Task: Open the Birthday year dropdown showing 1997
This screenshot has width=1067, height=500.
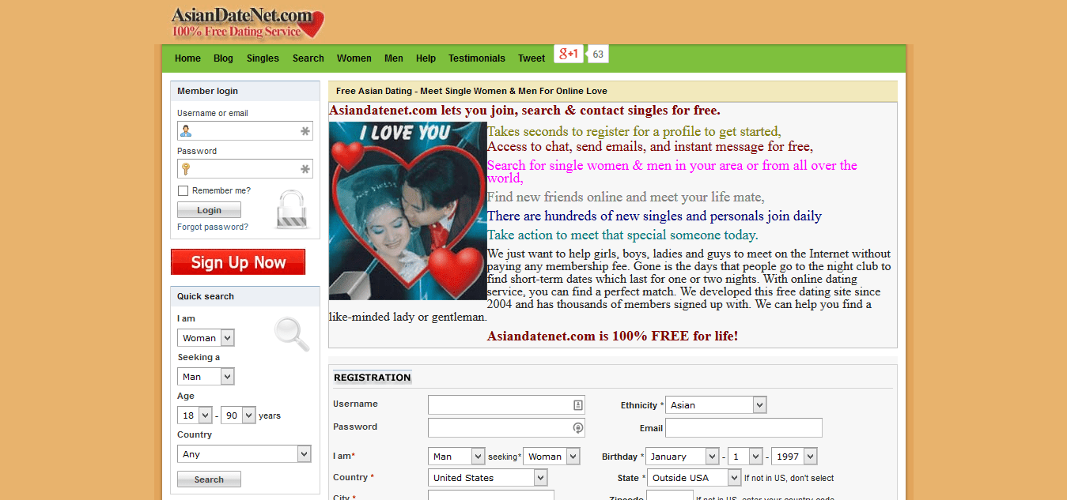Action: [793, 457]
